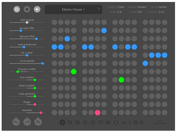The width and height of the screenshot is (177, 132).
Task: Disable the lit circuit bender step
Action: tap(145, 64)
